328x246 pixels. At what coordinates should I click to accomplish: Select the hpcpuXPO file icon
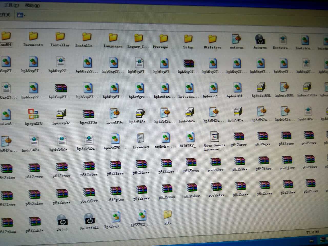(33, 114)
